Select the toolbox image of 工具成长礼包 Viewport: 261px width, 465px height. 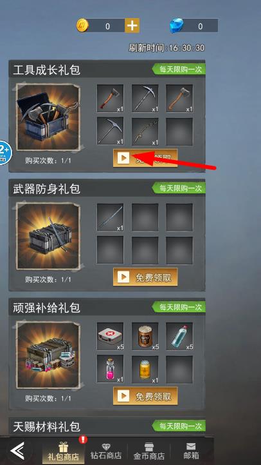click(48, 117)
